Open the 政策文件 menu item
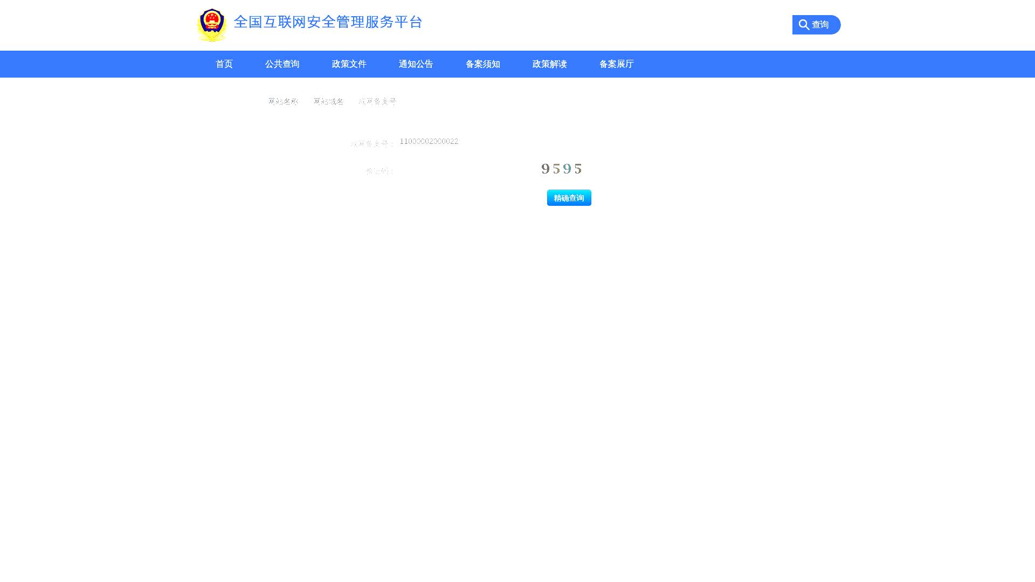The width and height of the screenshot is (1035, 582). coord(349,64)
